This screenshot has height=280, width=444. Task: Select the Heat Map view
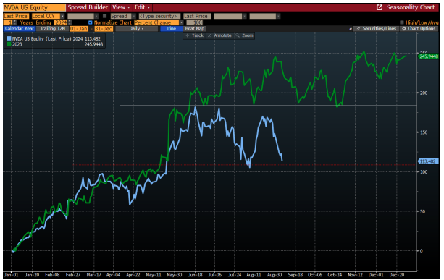click(x=195, y=28)
